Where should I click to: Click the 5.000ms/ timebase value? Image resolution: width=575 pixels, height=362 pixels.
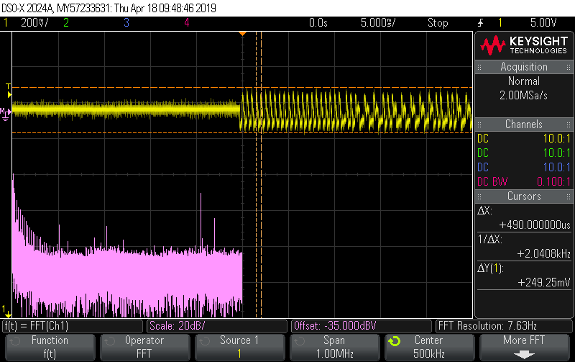378,23
